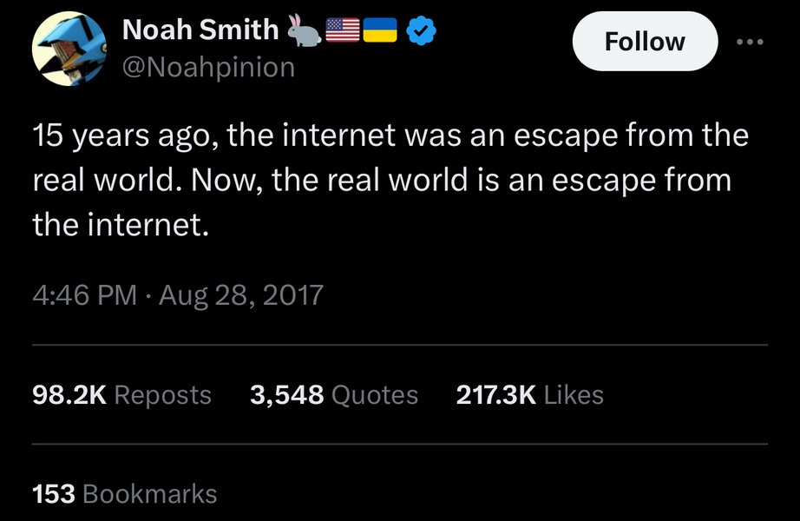Viewport: 800px width, 521px height.
Task: Click the Ukraine flag emoji
Action: [380, 30]
